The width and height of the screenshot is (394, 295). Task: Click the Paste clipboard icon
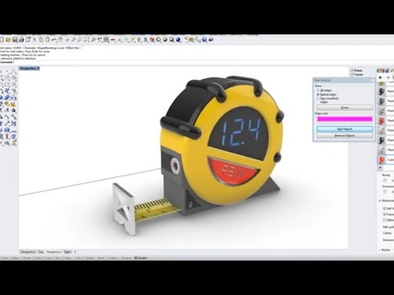pos(48,40)
